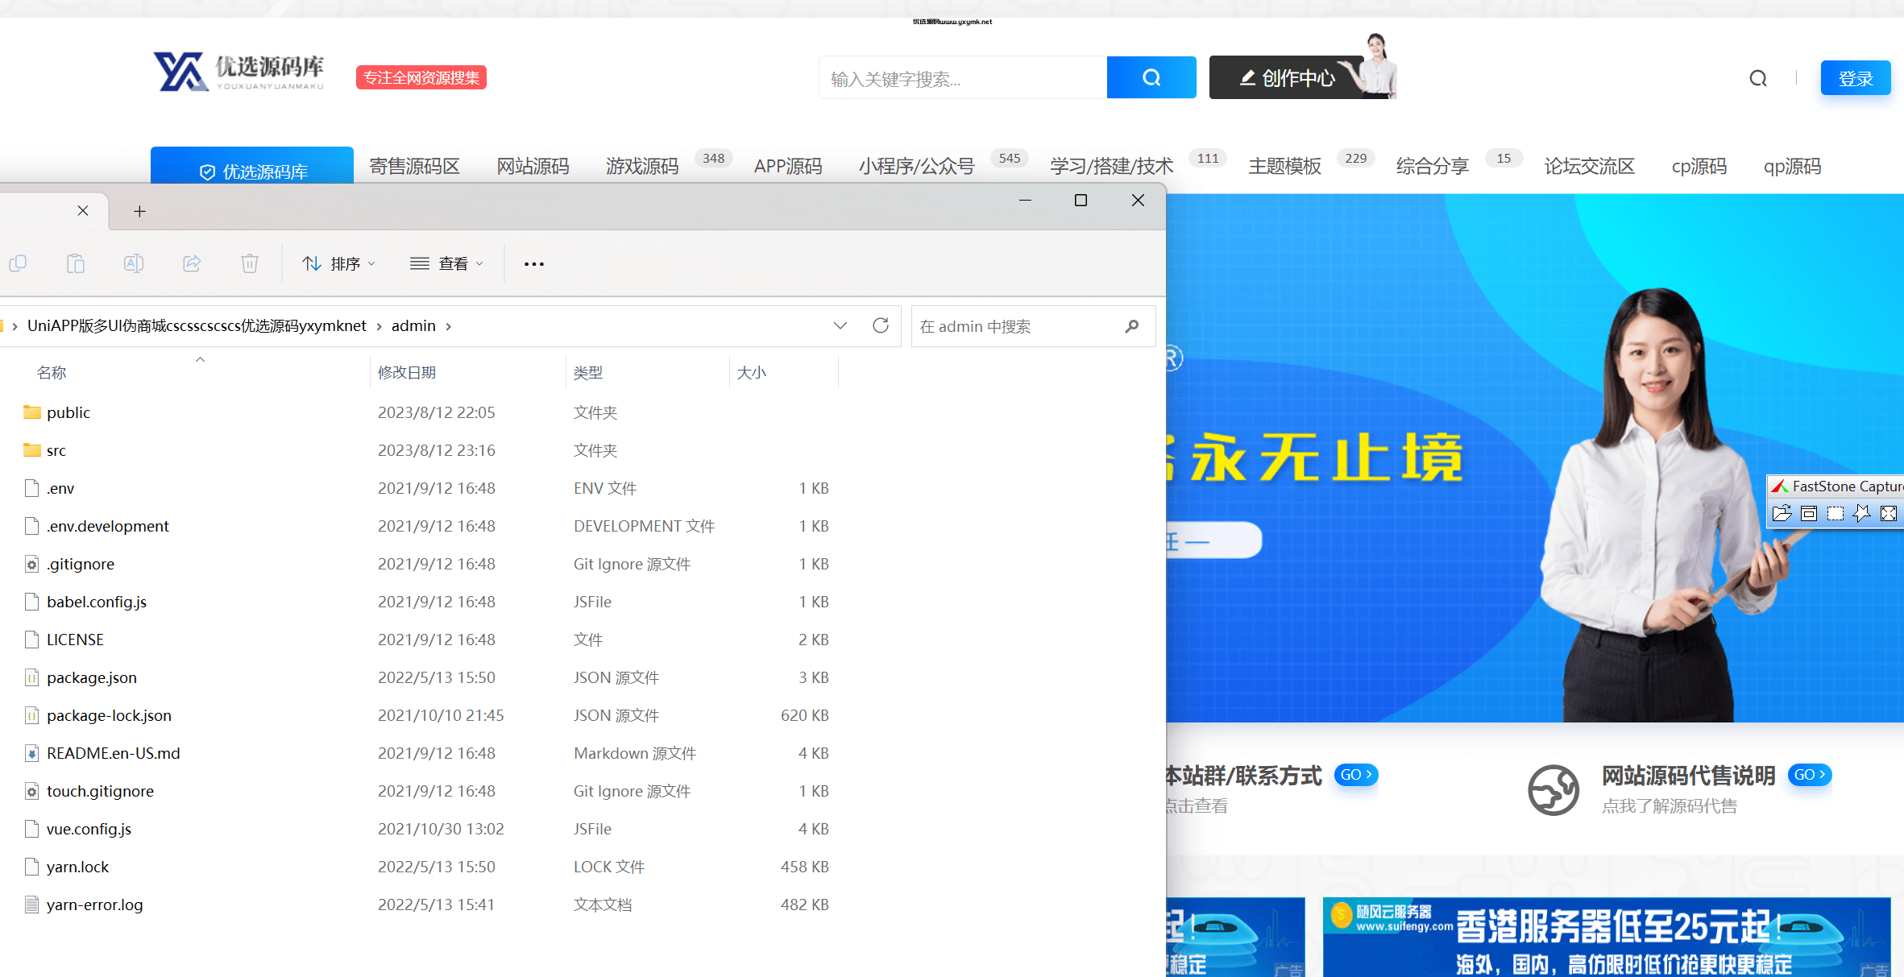Select the yarn-error.log file
Viewport: 1904px width, 977px height.
tap(94, 905)
